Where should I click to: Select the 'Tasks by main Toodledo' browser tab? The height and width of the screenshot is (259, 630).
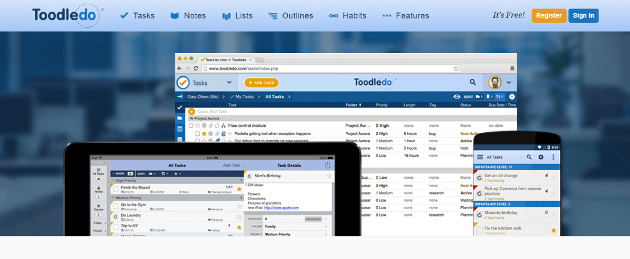point(226,60)
